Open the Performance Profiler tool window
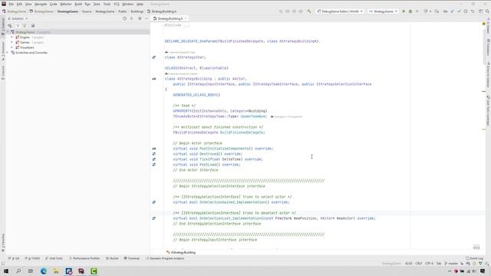 click(x=84, y=258)
